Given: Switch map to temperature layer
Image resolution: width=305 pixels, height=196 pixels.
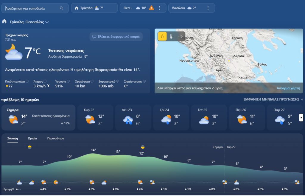Looking at the screenshot, I should point(171,36).
